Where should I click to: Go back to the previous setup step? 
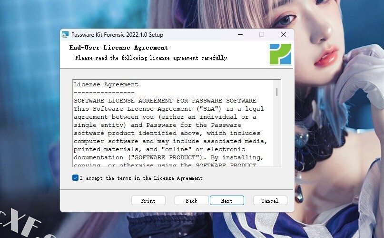pyautogui.click(x=191, y=201)
